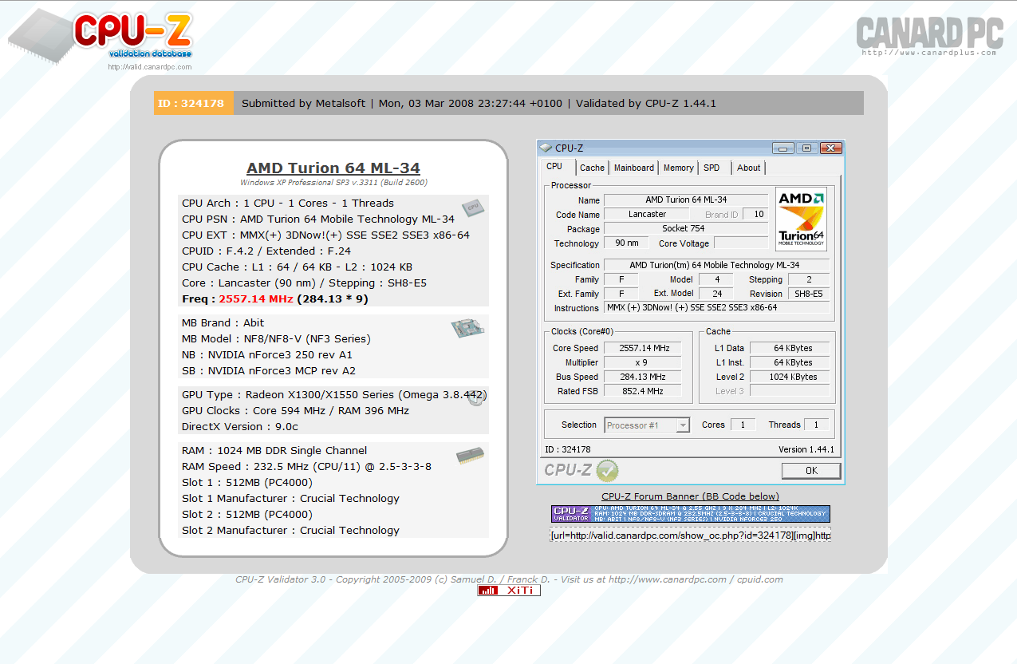Switch to the Cache tab
This screenshot has width=1017, height=664.
592,168
